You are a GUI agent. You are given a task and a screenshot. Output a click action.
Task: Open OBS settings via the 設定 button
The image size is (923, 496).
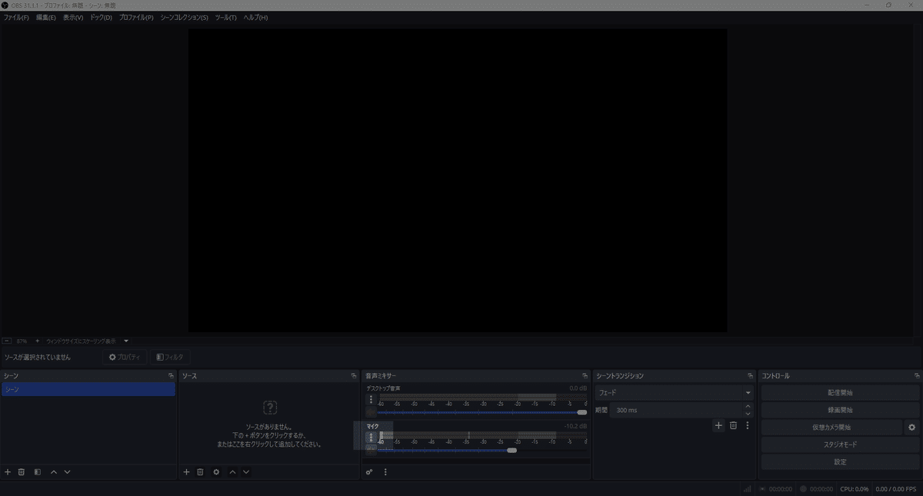pyautogui.click(x=839, y=461)
